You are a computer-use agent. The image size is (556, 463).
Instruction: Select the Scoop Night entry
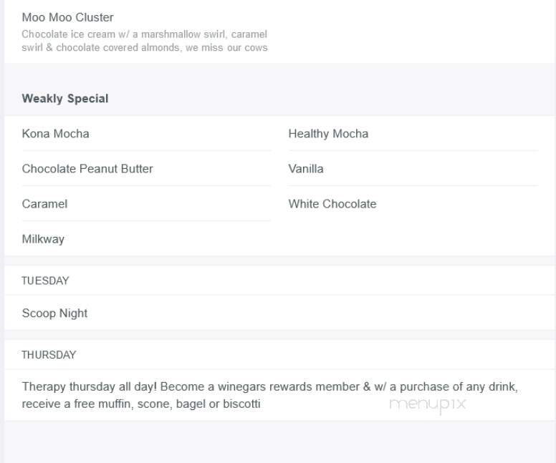pyautogui.click(x=54, y=313)
